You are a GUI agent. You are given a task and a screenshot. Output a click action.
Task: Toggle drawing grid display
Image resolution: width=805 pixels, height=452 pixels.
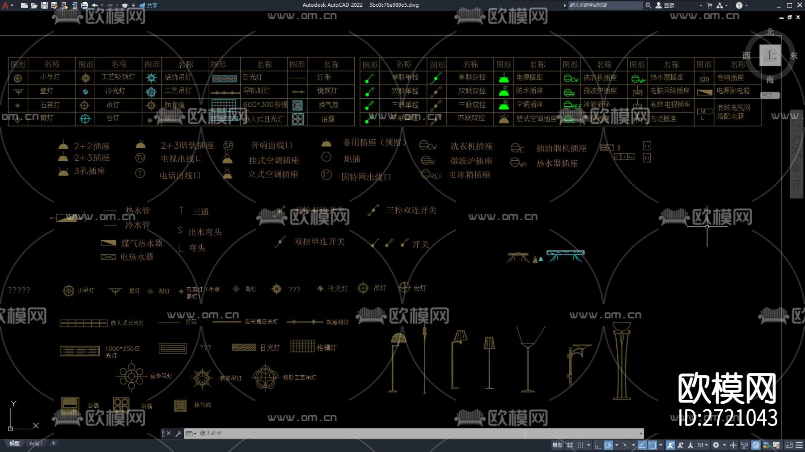(570, 445)
